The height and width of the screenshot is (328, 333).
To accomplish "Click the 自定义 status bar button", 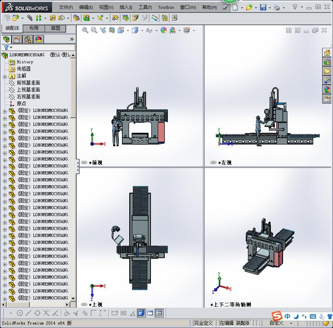I will pyautogui.click(x=276, y=323).
